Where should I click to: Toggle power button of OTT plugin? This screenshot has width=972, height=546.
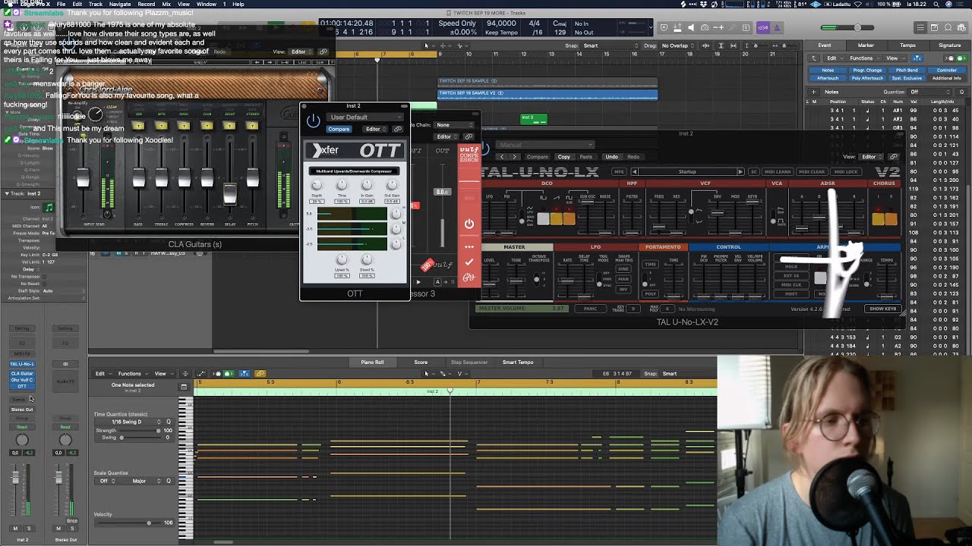pos(313,120)
